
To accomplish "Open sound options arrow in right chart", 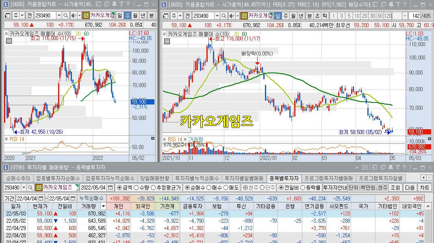I will tap(237, 16).
